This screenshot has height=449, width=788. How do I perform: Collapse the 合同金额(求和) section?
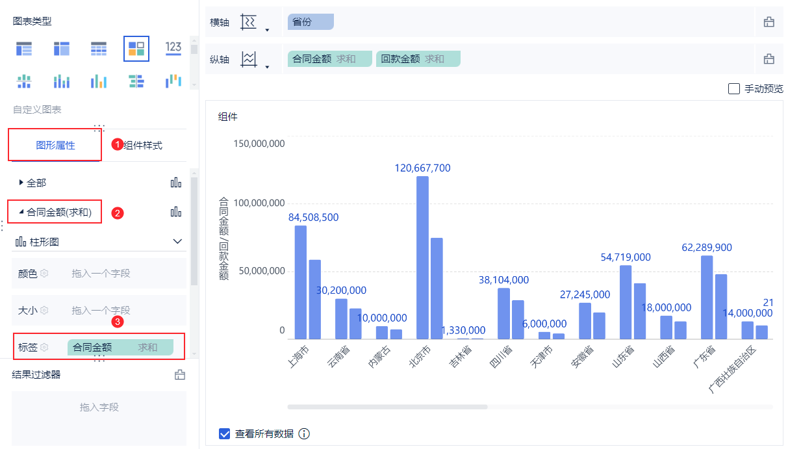tap(21, 212)
